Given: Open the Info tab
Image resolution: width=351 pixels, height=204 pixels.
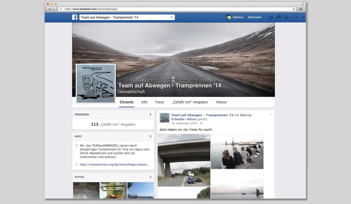Looking at the screenshot, I should click(x=144, y=102).
